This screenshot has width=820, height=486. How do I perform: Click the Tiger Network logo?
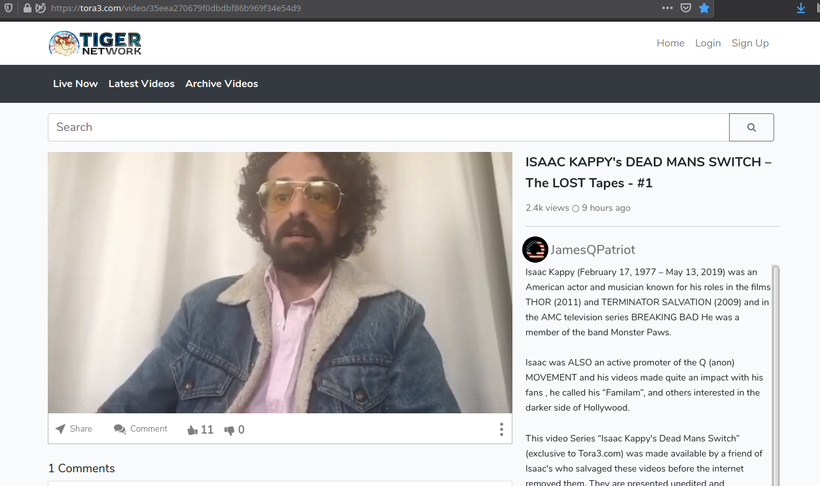95,43
